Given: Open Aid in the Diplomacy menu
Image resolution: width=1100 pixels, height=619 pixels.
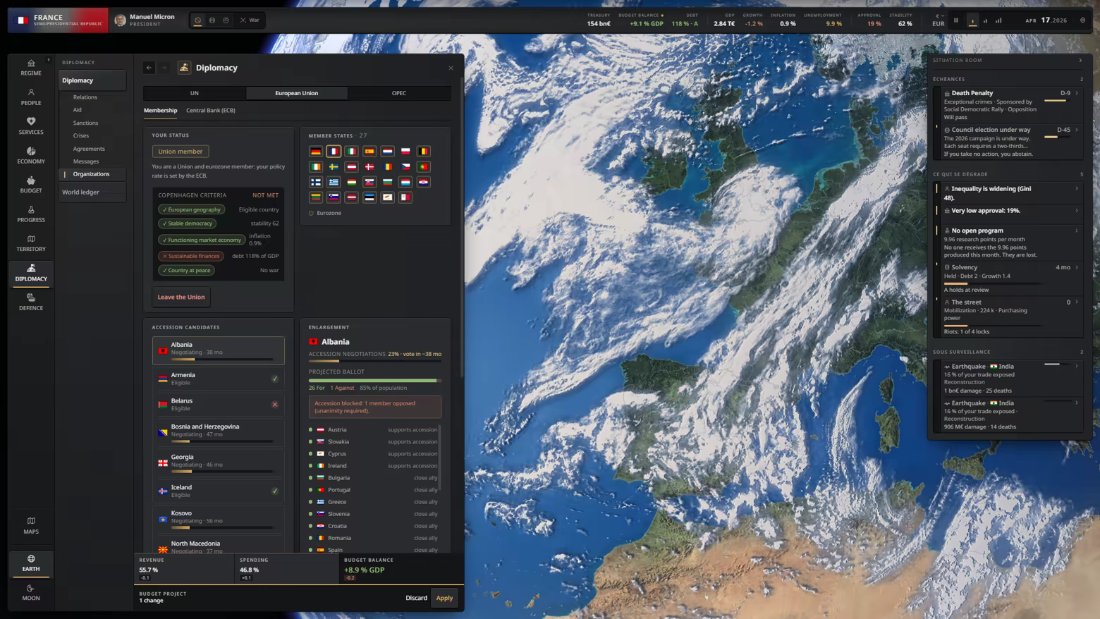Looking at the screenshot, I should point(78,110).
